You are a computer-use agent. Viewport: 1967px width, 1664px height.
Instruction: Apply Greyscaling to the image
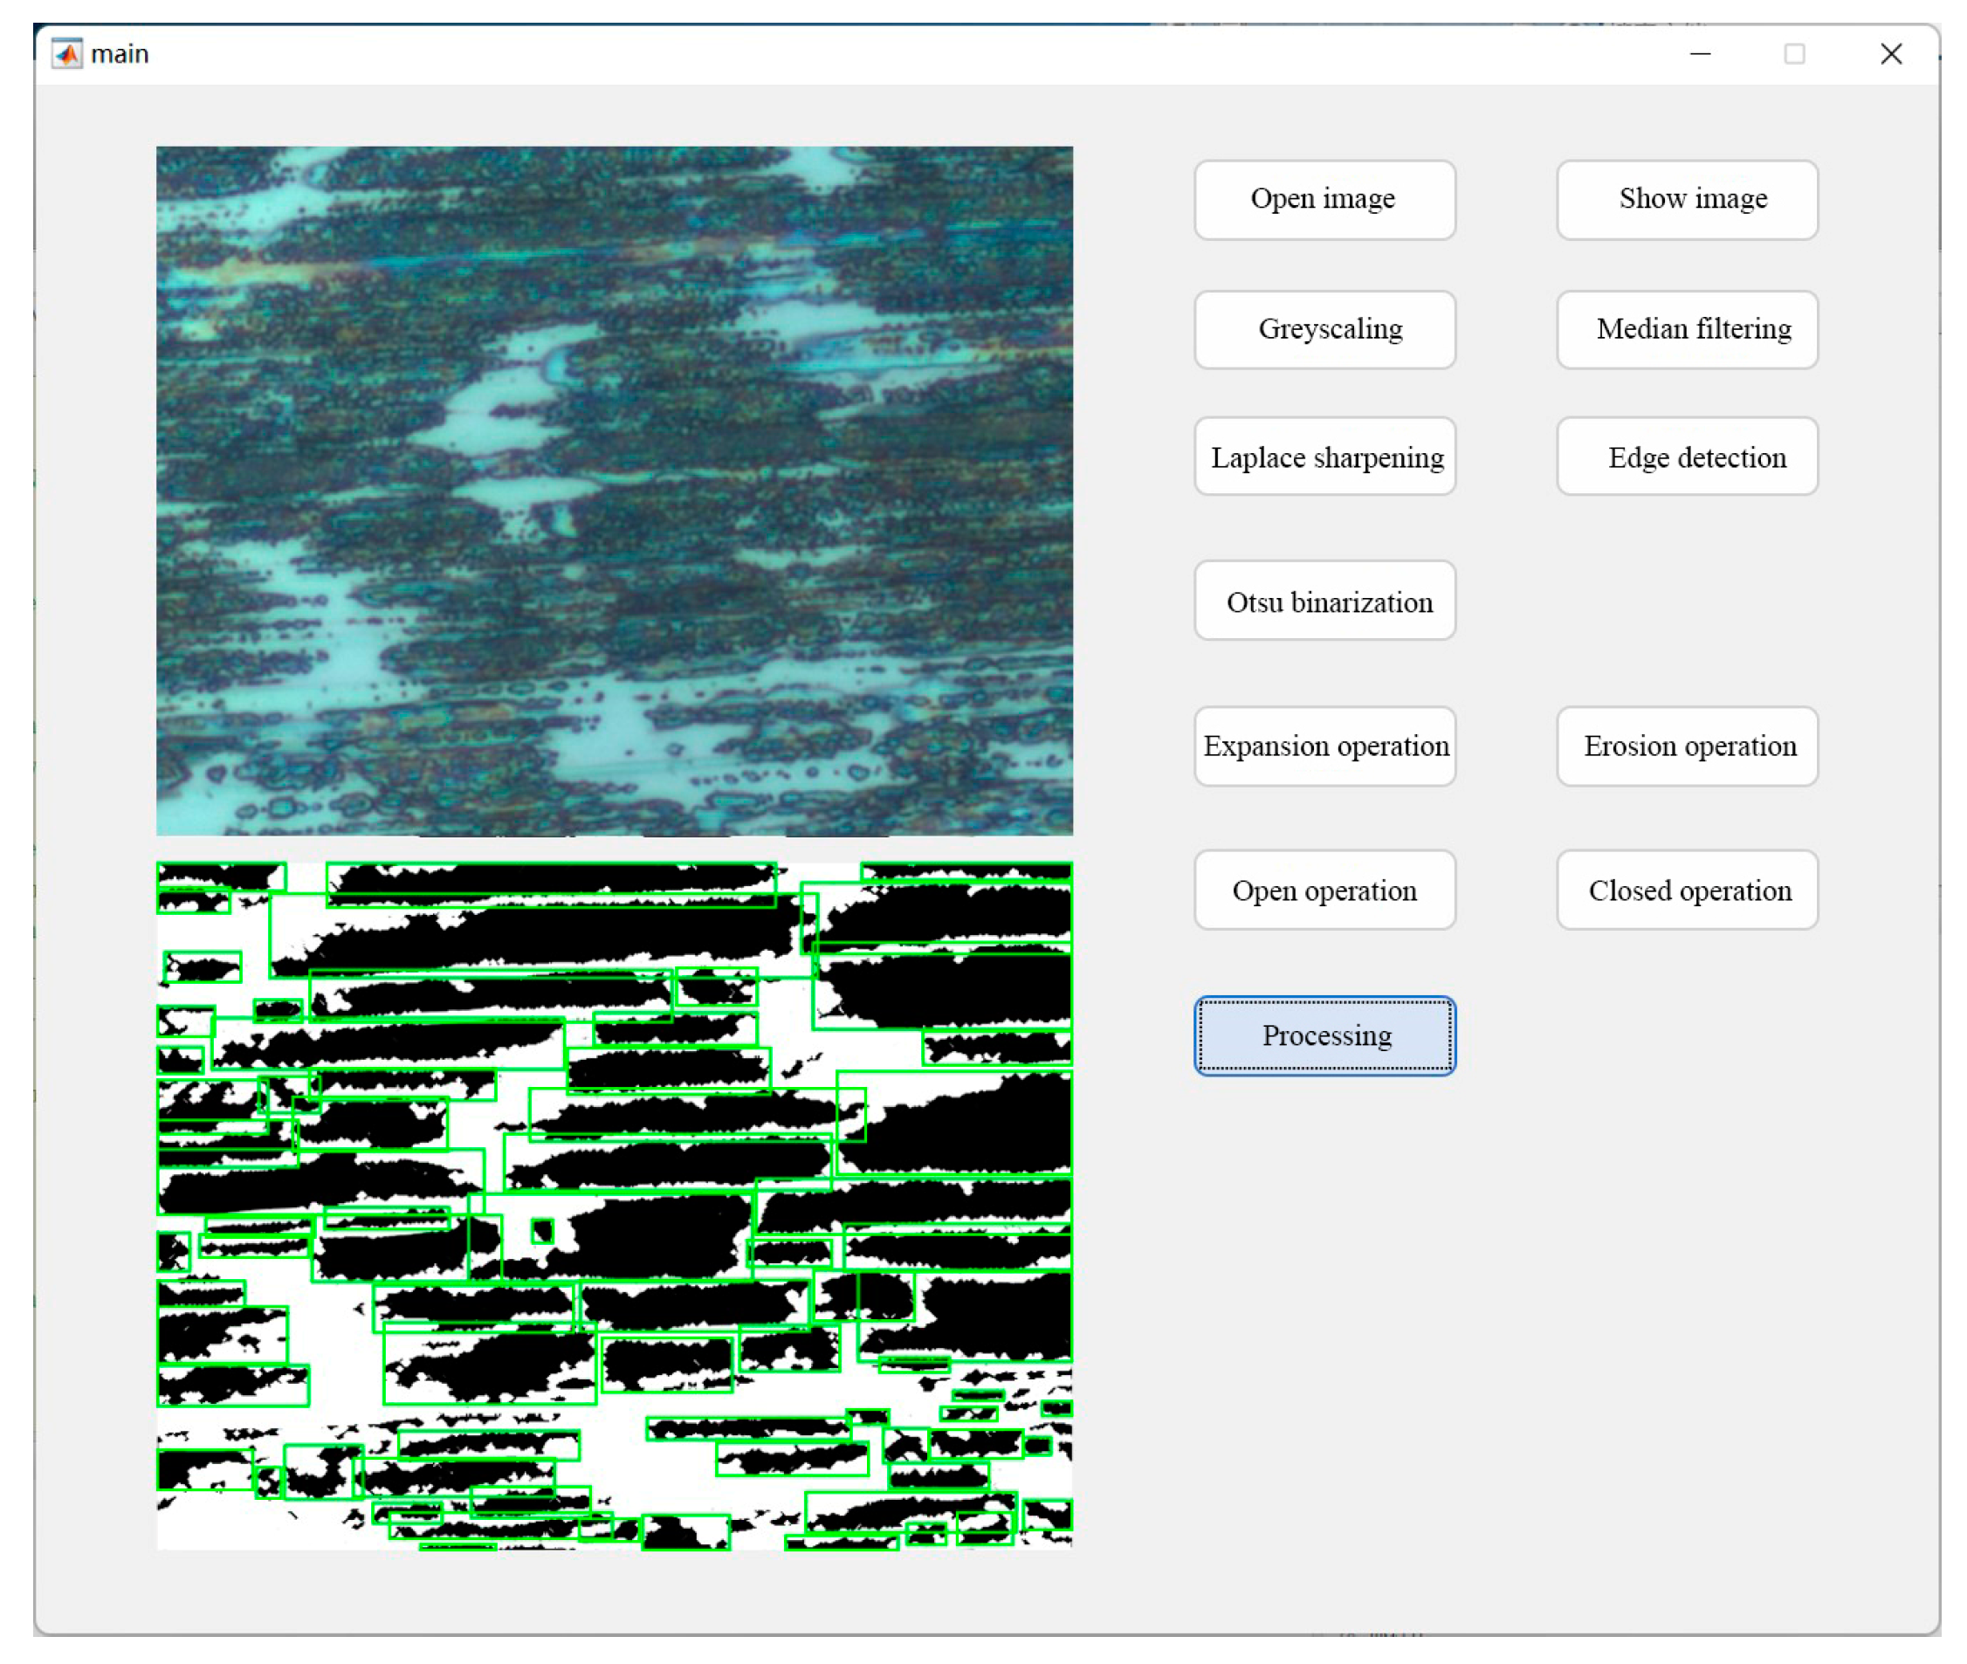click(1324, 329)
